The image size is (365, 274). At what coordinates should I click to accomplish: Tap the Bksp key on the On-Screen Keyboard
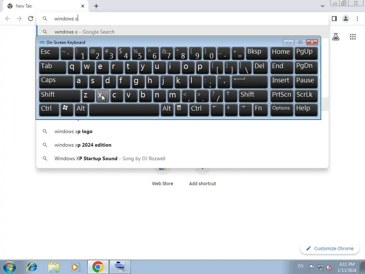point(257,54)
